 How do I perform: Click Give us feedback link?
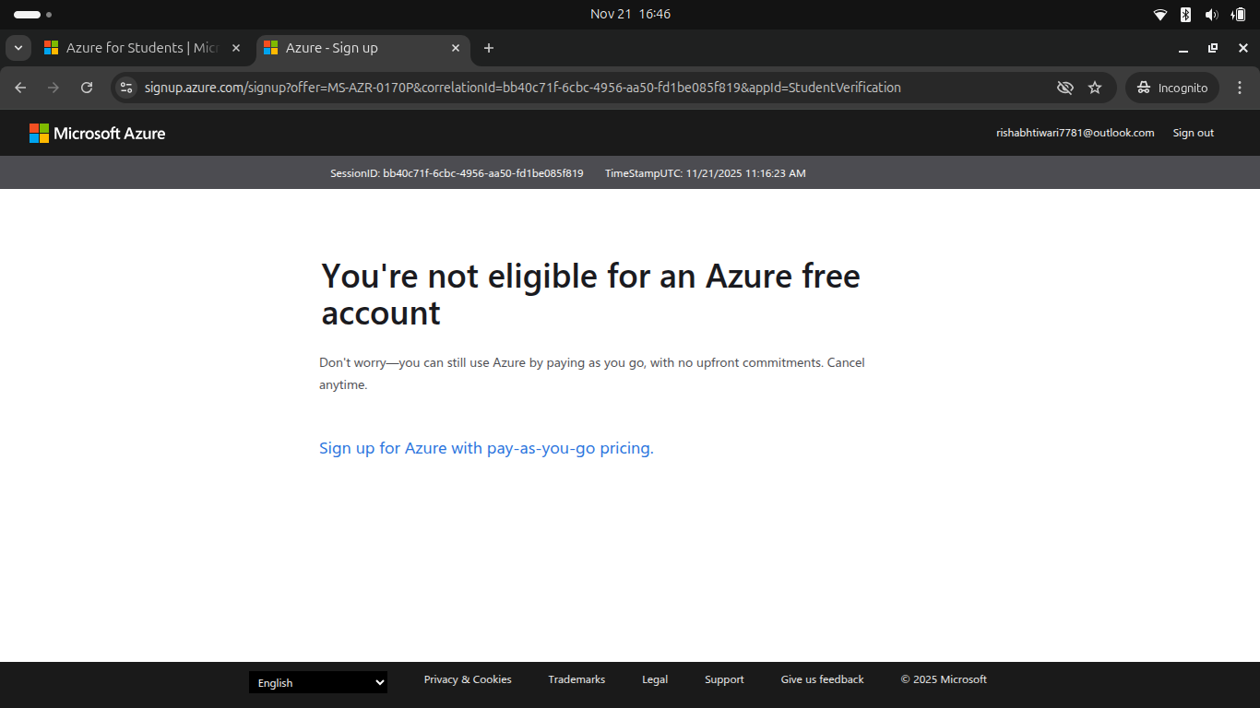pos(822,679)
